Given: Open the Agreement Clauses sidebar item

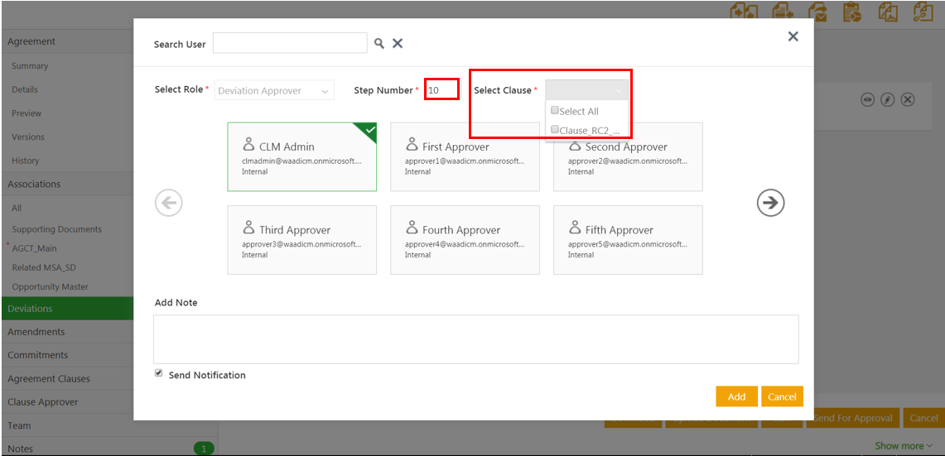Looking at the screenshot, I should tap(49, 378).
